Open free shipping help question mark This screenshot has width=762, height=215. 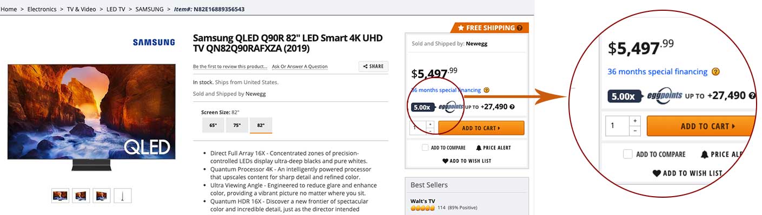tap(520, 27)
